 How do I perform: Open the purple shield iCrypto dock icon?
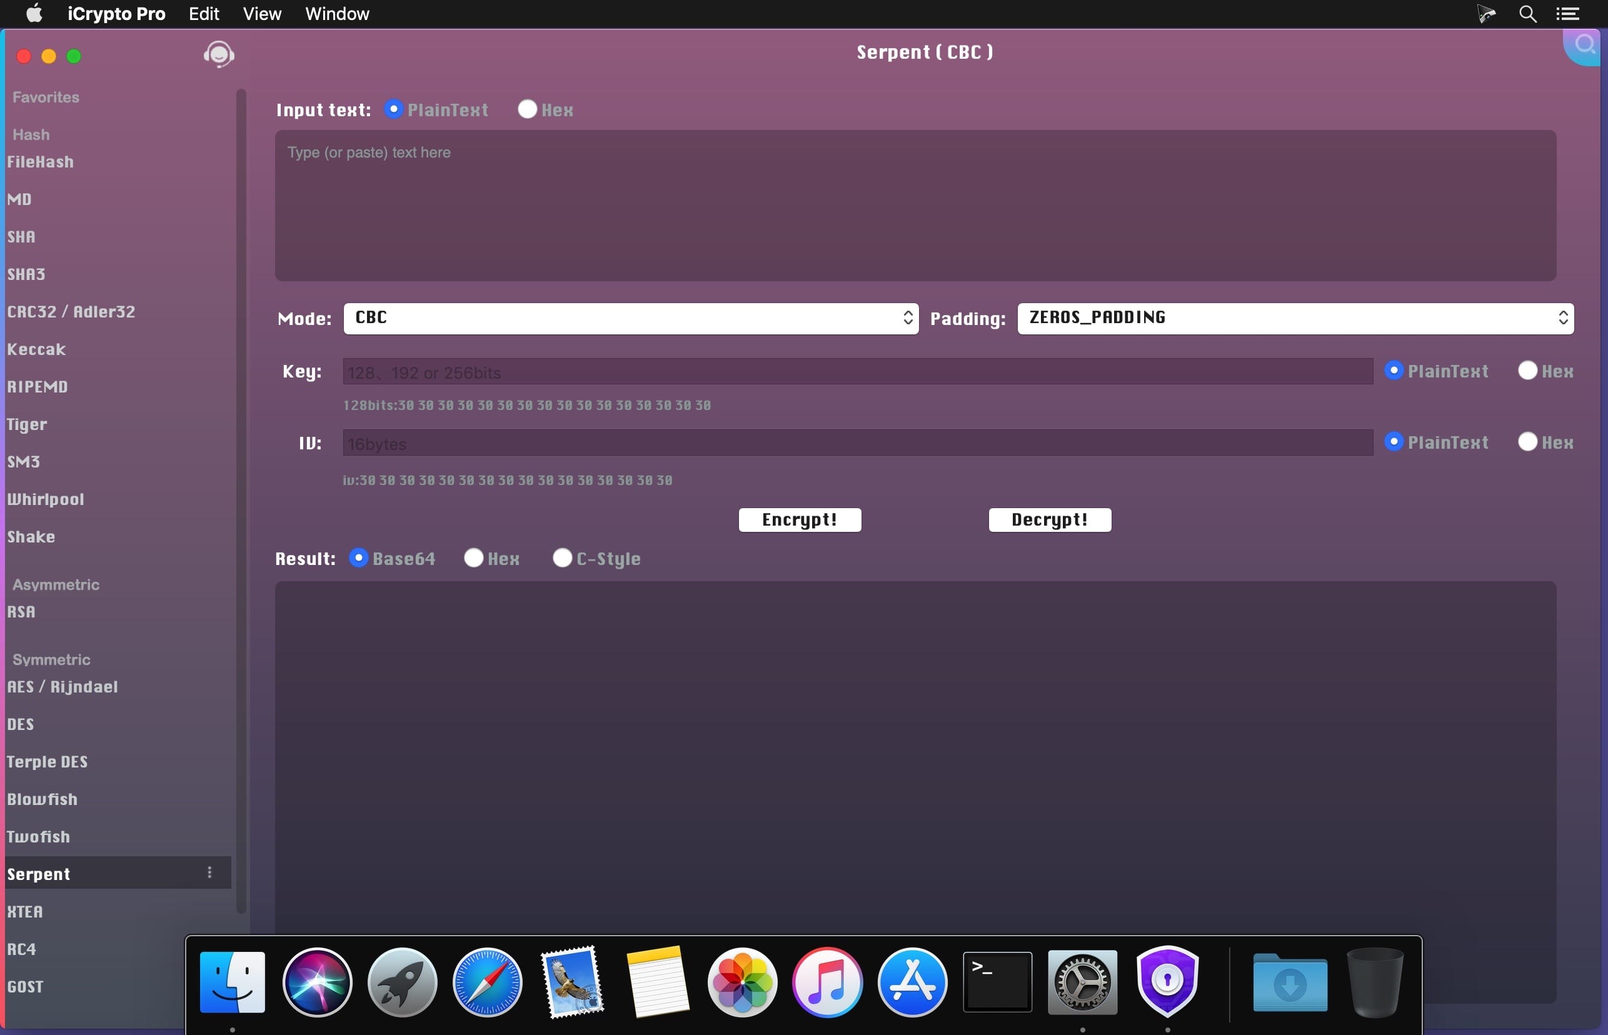(1167, 981)
